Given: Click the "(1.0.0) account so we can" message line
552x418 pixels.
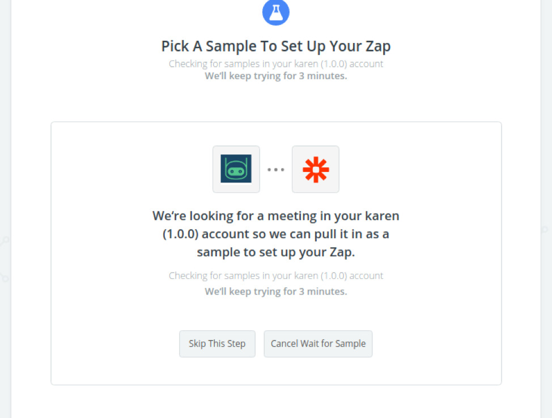Looking at the screenshot, I should click(x=276, y=234).
